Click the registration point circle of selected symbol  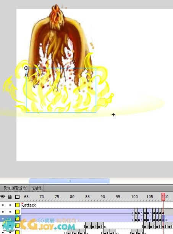(x=26, y=68)
